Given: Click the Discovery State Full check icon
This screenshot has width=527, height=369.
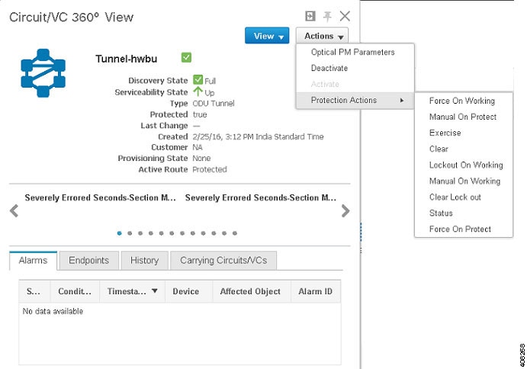Looking at the screenshot, I should (x=198, y=79).
